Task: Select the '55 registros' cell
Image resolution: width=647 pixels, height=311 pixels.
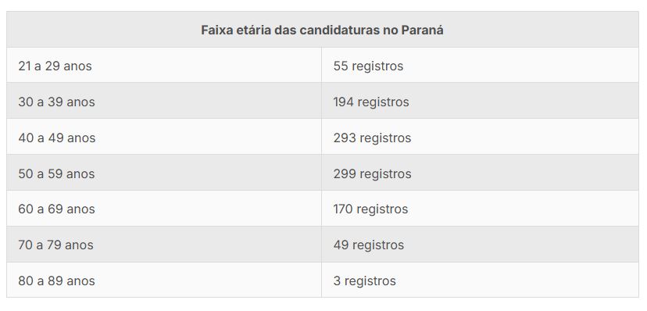Action: point(480,65)
